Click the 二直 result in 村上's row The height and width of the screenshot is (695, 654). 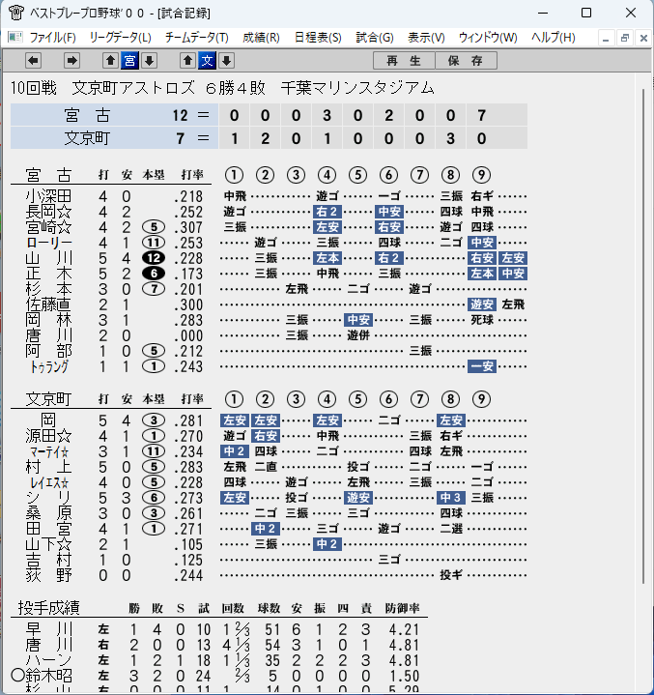(266, 467)
